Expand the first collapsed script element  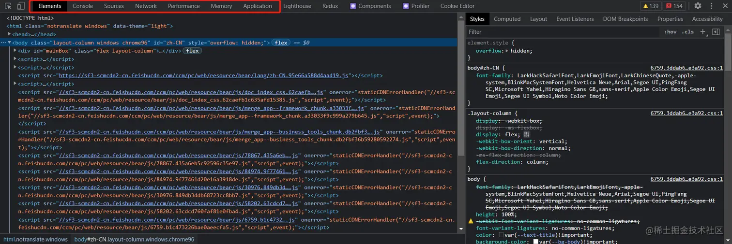(x=15, y=59)
